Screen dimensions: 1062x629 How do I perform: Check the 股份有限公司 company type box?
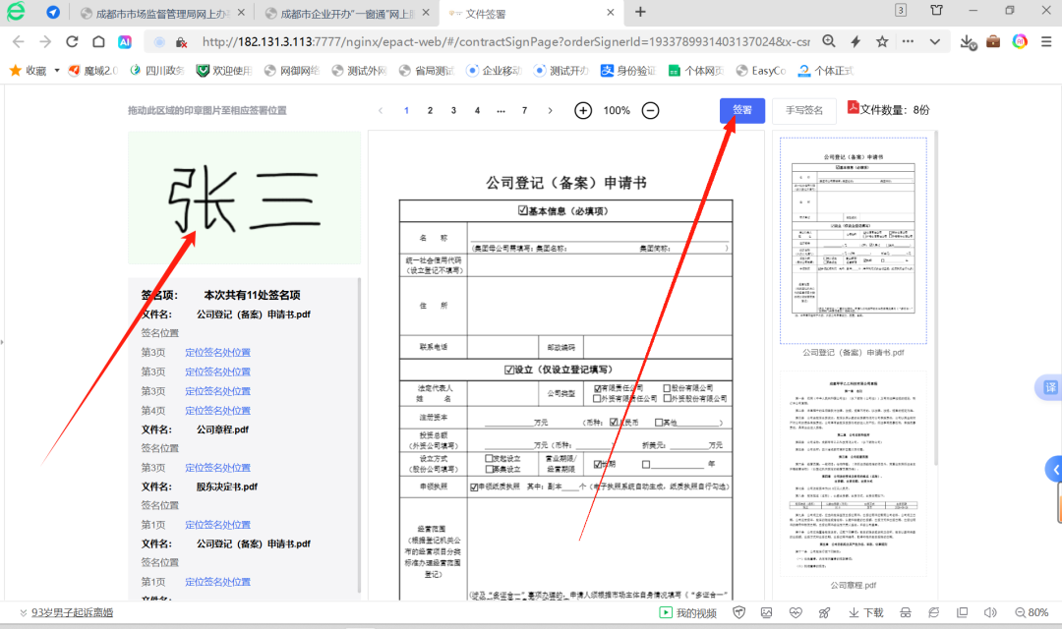[667, 388]
